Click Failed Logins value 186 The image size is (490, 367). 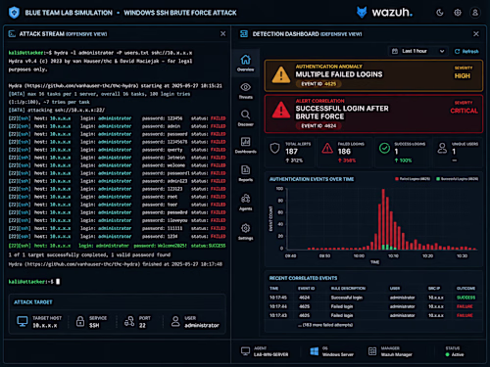[344, 152]
